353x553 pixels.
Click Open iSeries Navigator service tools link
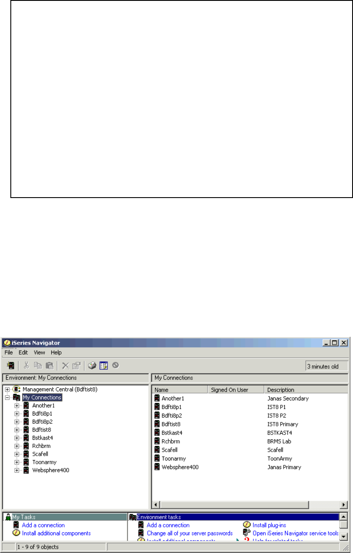tap(296, 533)
